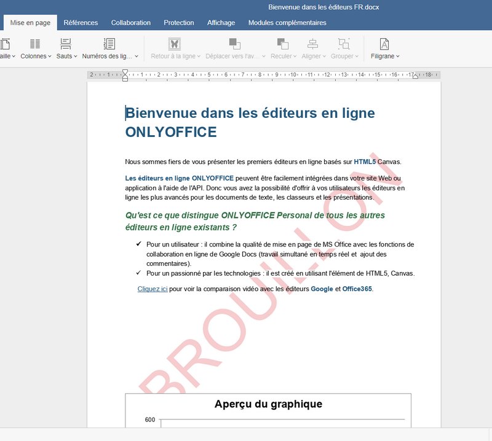Click the file name "Bienvenue dans les éditeurs FR.docx"

(x=323, y=7)
